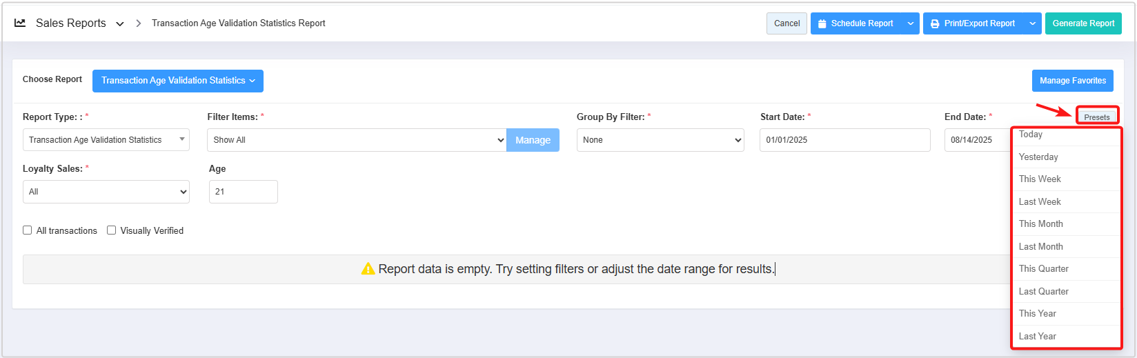The height and width of the screenshot is (358, 1137).
Task: Click the yellow warning triangle icon
Action: 368,269
